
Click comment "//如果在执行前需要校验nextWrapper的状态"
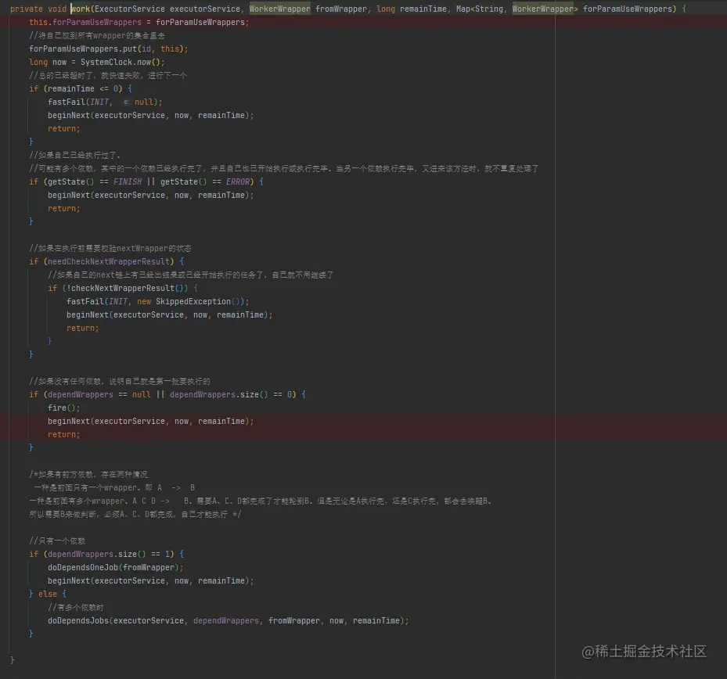[110, 249]
